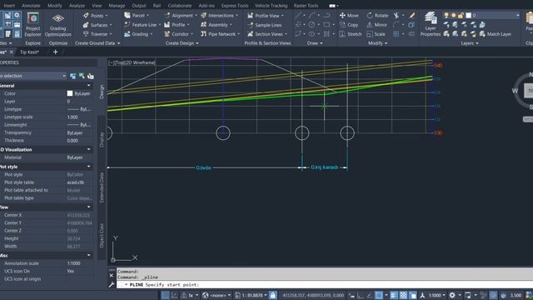
Task: Select the Mirror tool
Action: 376,25
